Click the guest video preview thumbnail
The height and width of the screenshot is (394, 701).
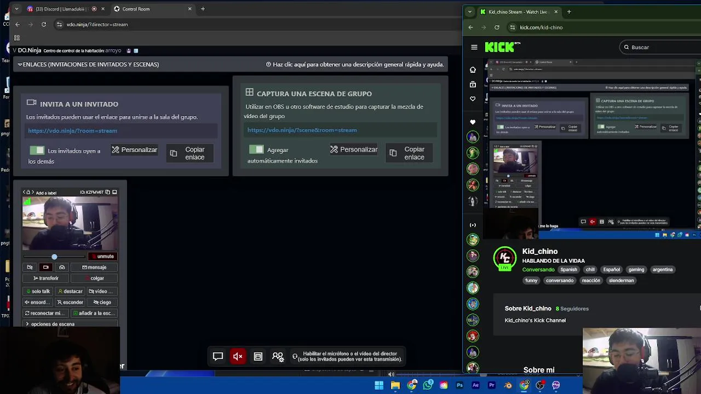(70, 223)
